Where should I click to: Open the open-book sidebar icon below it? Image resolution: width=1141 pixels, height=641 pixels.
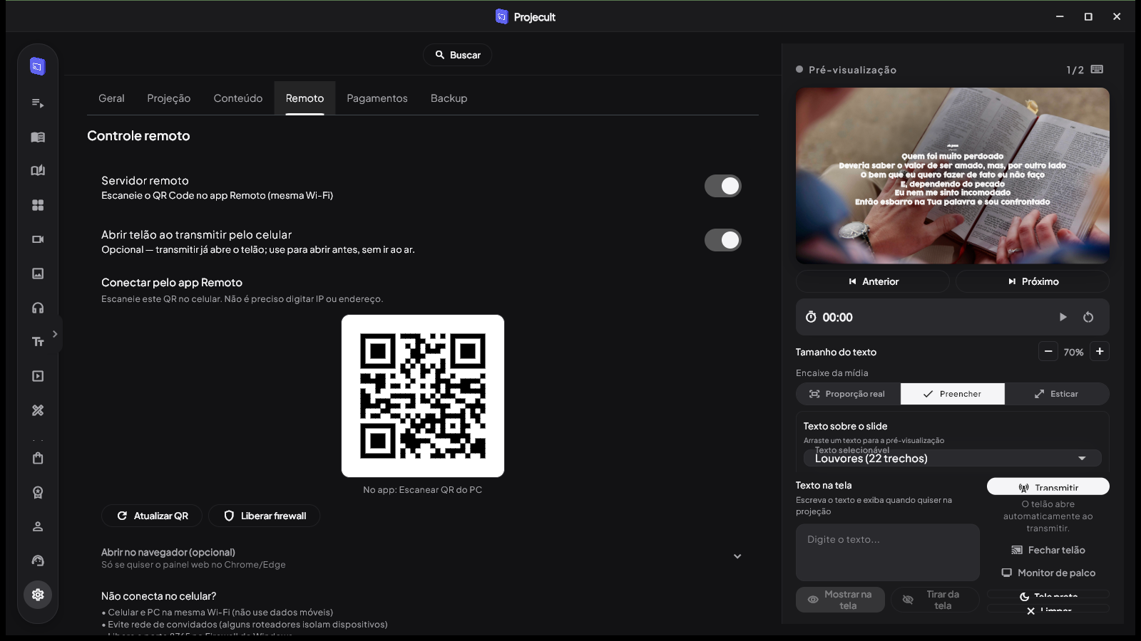(38, 171)
